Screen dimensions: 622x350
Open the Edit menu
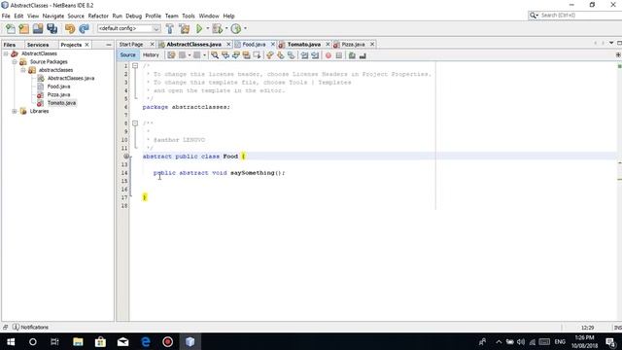coord(18,16)
